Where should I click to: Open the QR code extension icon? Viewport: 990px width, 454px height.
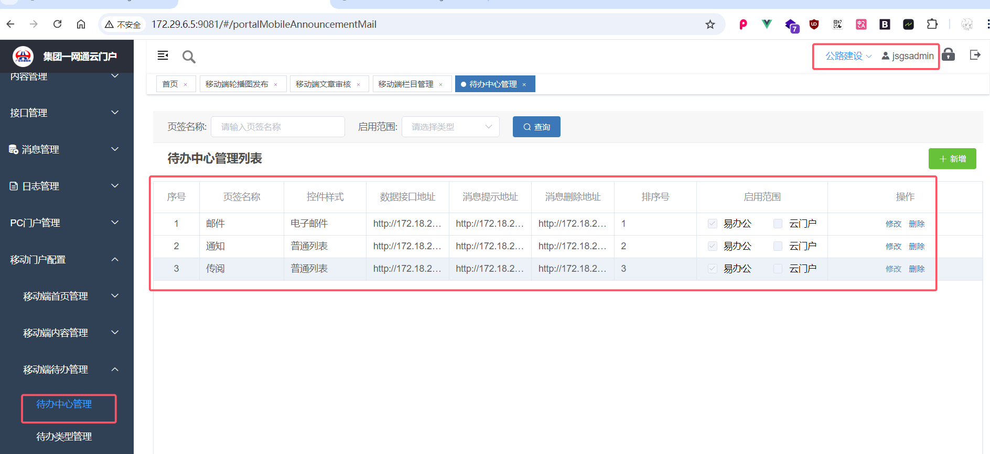click(837, 24)
